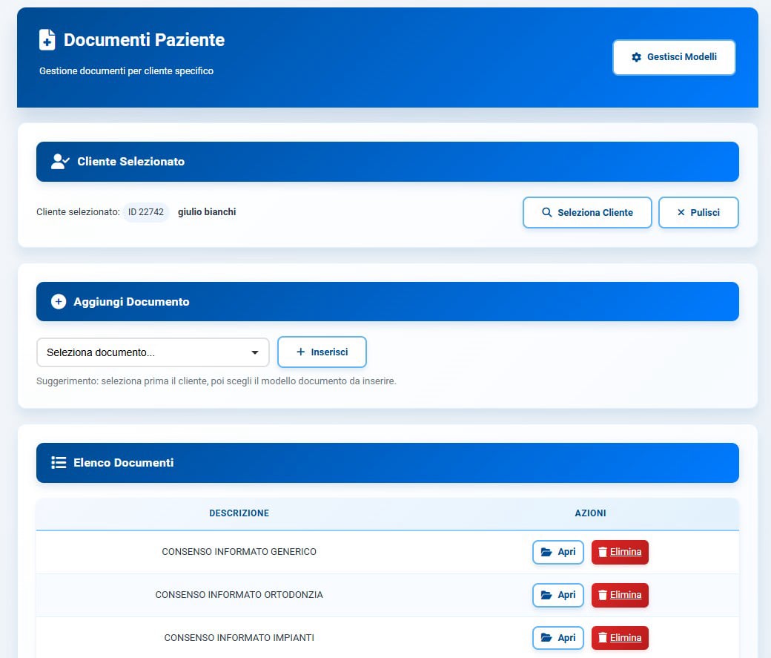Open the Gestisci Modelli page
Image resolution: width=771 pixels, height=658 pixels.
click(673, 56)
